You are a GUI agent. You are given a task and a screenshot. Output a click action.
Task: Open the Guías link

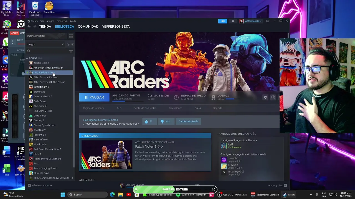(x=198, y=108)
